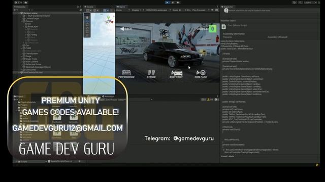
Task: Click the BACK button in the game
Action: coord(126,29)
